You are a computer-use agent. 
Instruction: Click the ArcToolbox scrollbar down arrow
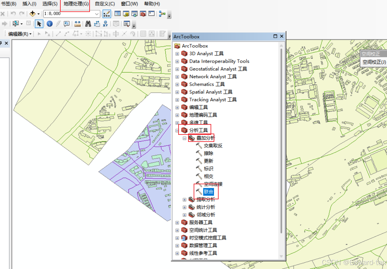click(281, 256)
